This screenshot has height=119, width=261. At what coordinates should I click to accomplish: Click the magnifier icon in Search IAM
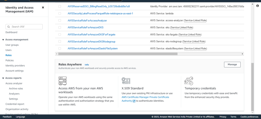click(9, 27)
